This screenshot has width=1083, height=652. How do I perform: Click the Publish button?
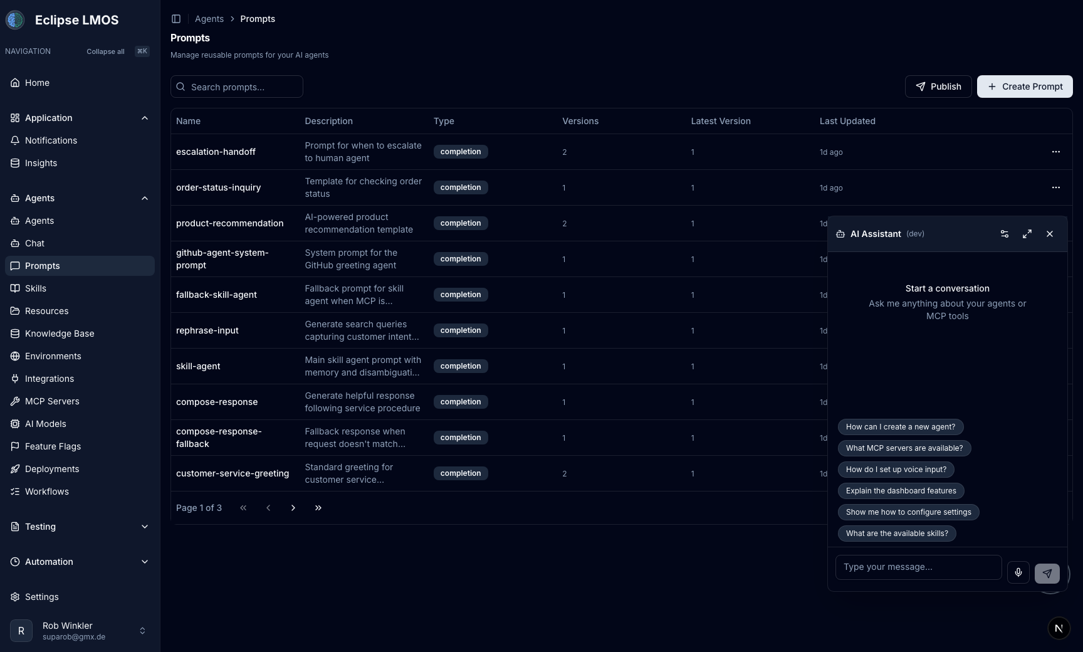(938, 87)
